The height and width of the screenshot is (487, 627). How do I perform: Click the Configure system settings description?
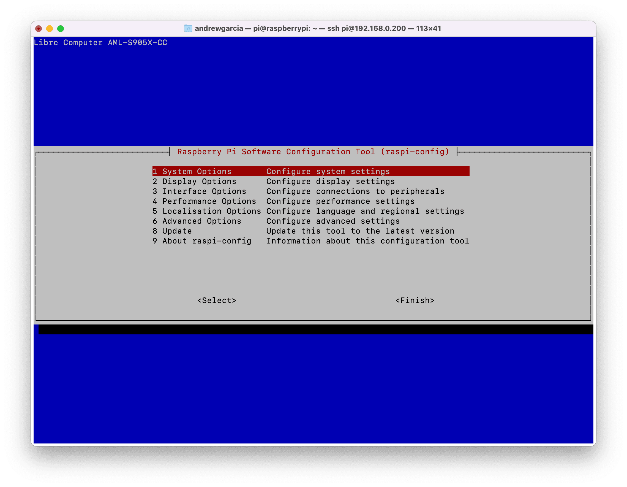pos(328,172)
